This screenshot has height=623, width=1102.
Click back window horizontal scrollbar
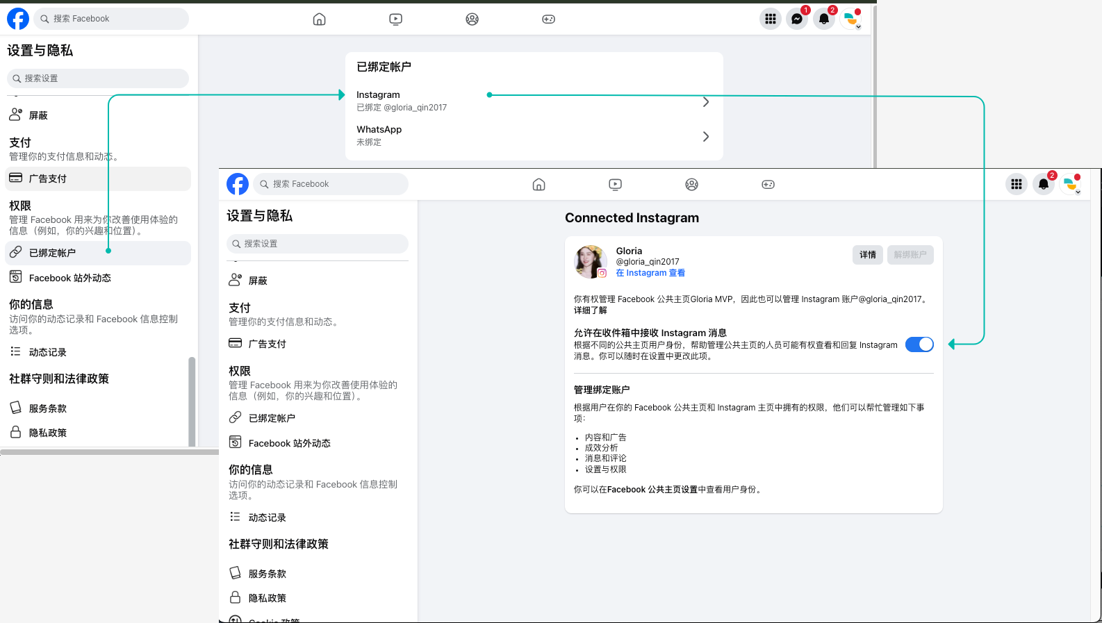(110, 452)
